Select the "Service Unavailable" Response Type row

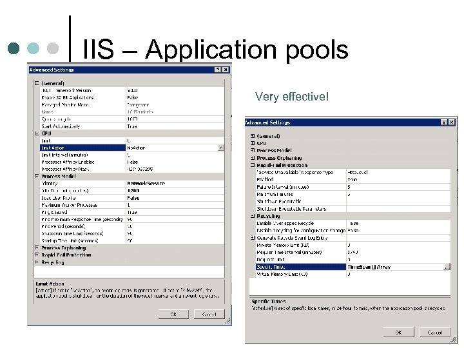click(353, 172)
